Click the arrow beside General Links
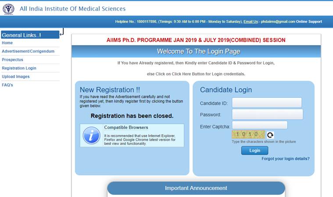 click(62, 32)
